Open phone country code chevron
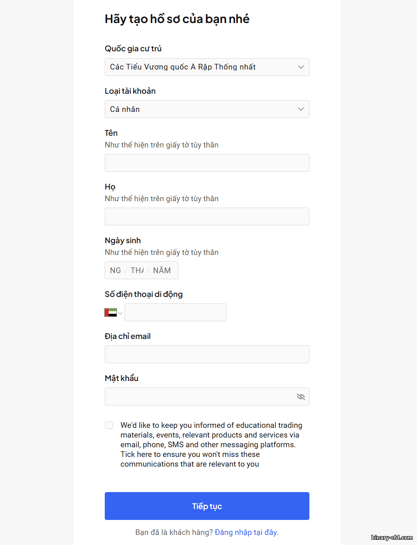 [x=120, y=313]
